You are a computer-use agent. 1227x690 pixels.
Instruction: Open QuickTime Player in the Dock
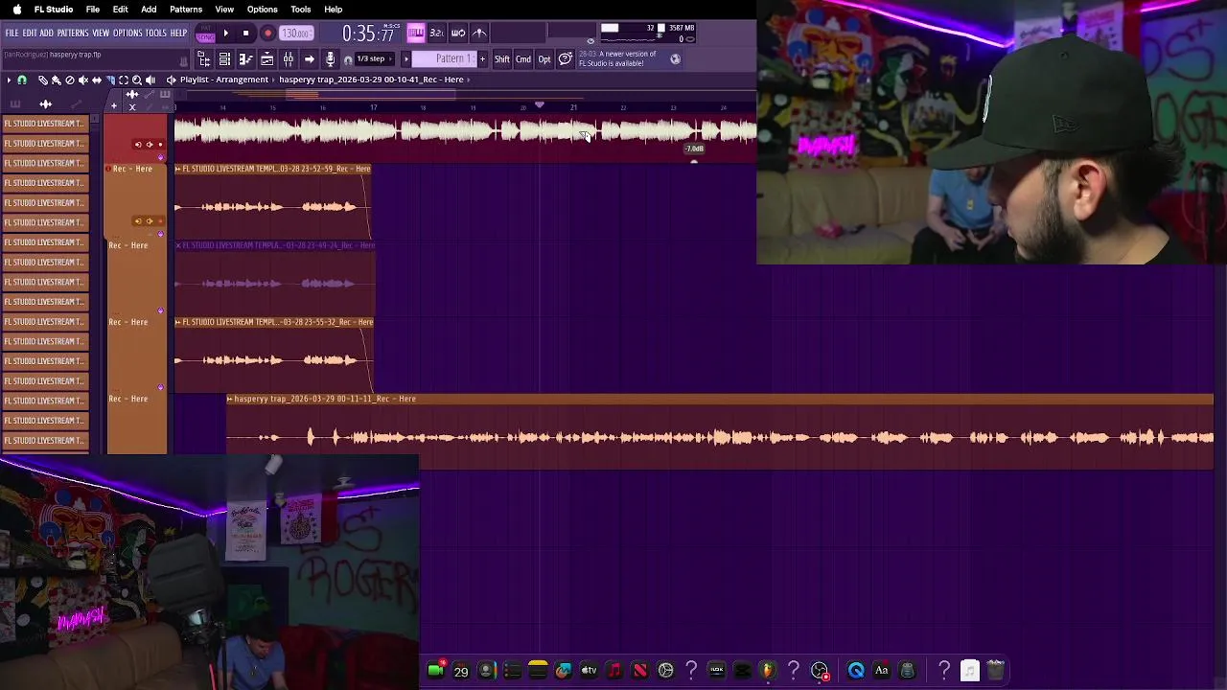[x=856, y=671]
